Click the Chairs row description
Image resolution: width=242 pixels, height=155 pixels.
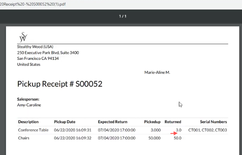(x=24, y=138)
